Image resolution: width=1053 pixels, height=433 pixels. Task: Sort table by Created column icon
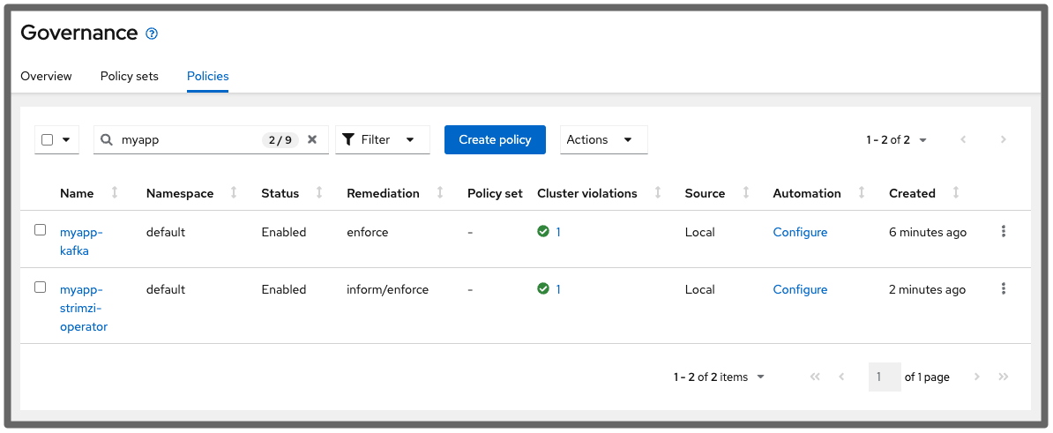pos(956,193)
